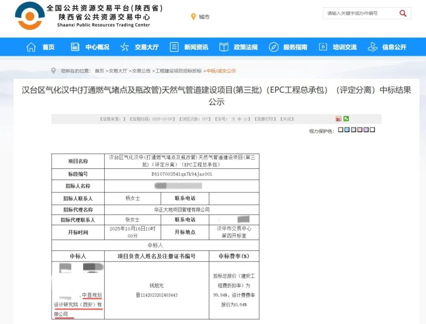Open the 信息公开 menu item
The width and height of the screenshot is (426, 324).
coord(394,47)
